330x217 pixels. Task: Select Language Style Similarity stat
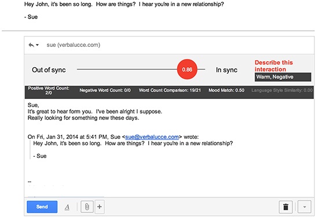click(x=282, y=90)
